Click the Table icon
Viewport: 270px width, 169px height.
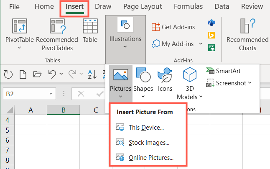point(90,26)
